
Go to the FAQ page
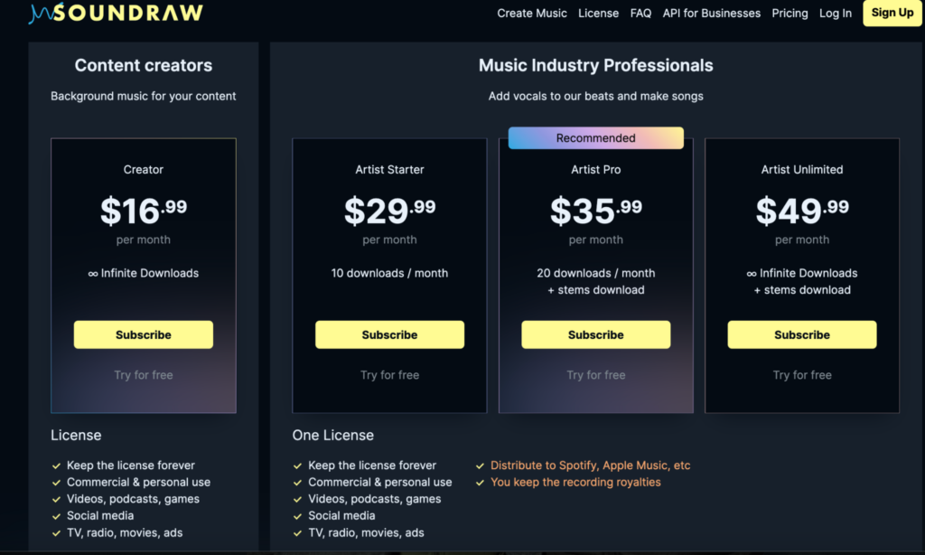(640, 13)
